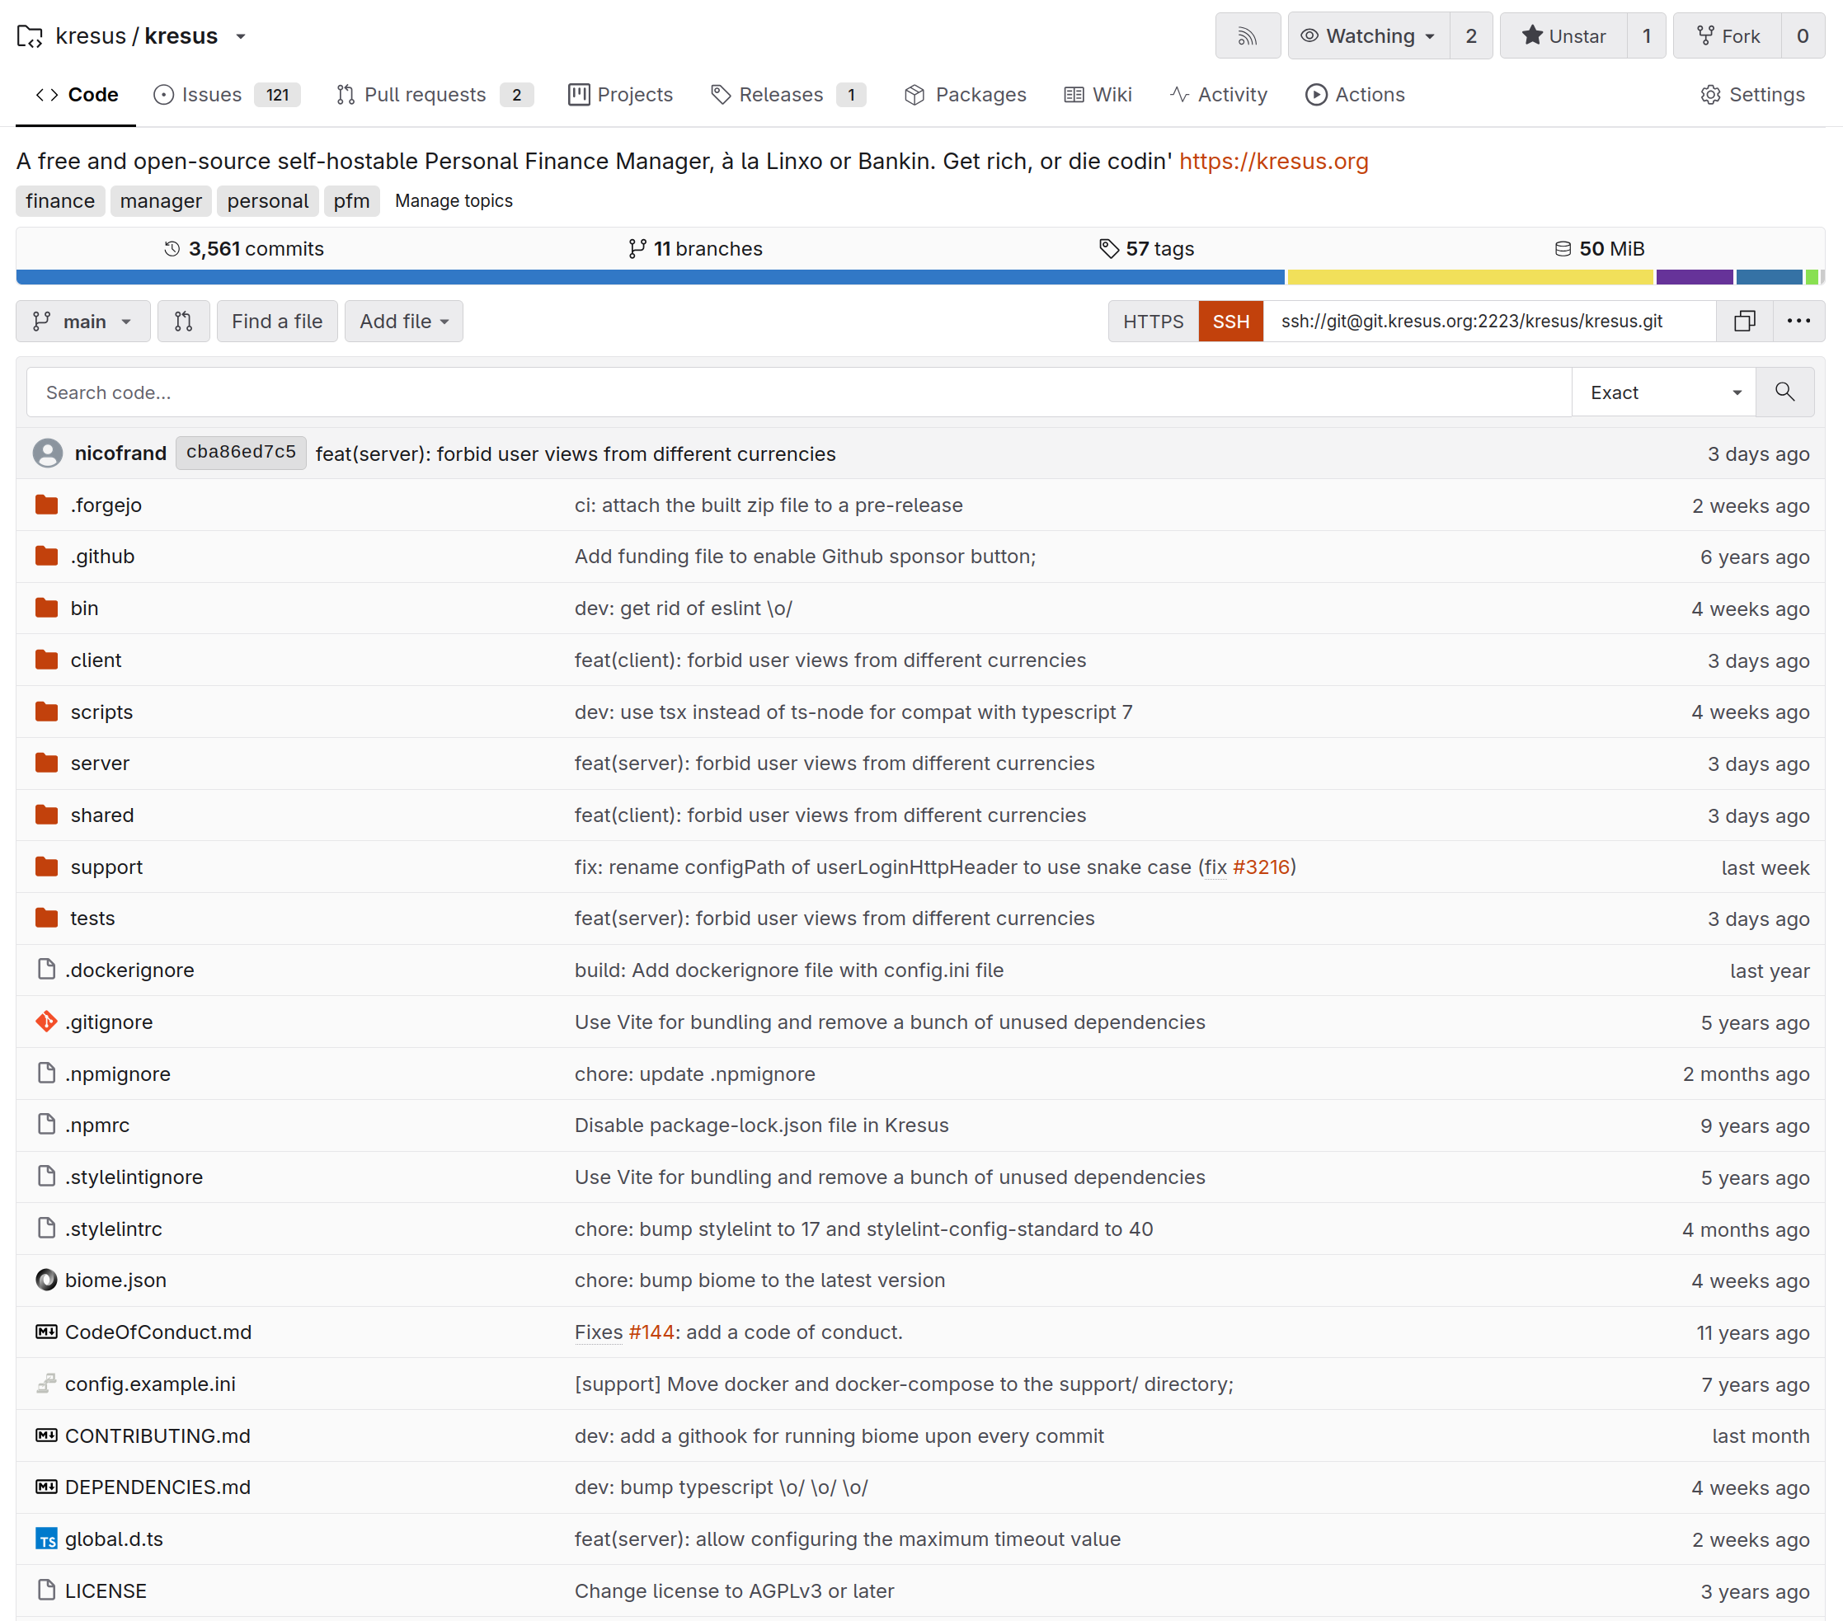Unstar the kresus repository
The image size is (1843, 1621).
pos(1564,36)
